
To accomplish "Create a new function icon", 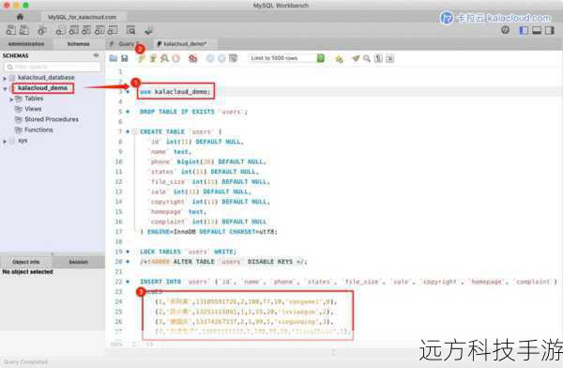I will coord(113,31).
